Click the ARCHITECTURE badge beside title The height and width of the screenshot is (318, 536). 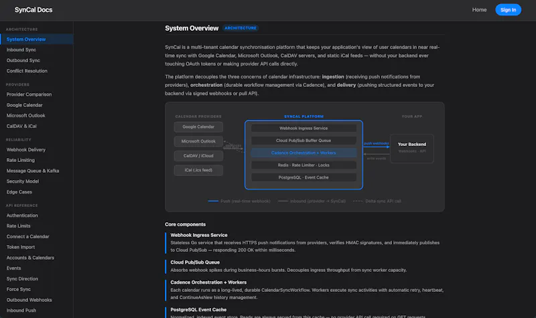pyautogui.click(x=241, y=28)
